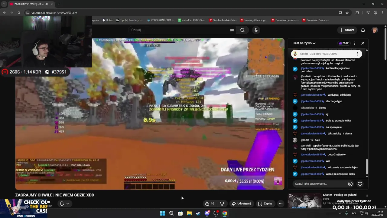
Task: Open Chrome profile icon in toolbar
Action: coord(375,13)
